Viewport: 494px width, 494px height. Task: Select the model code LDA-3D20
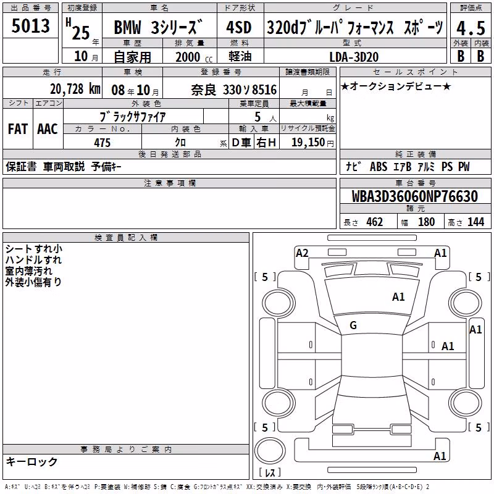(354, 57)
